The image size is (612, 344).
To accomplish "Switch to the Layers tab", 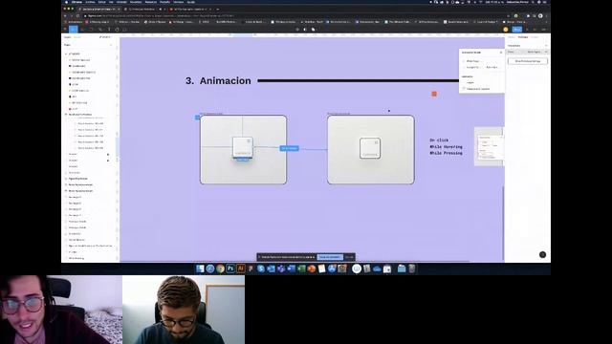I will [x=68, y=37].
